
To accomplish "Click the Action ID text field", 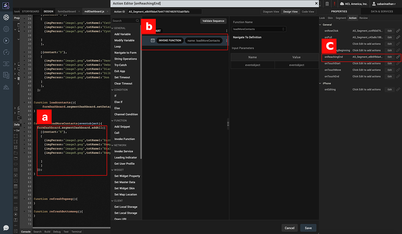I will [x=164, y=12].
